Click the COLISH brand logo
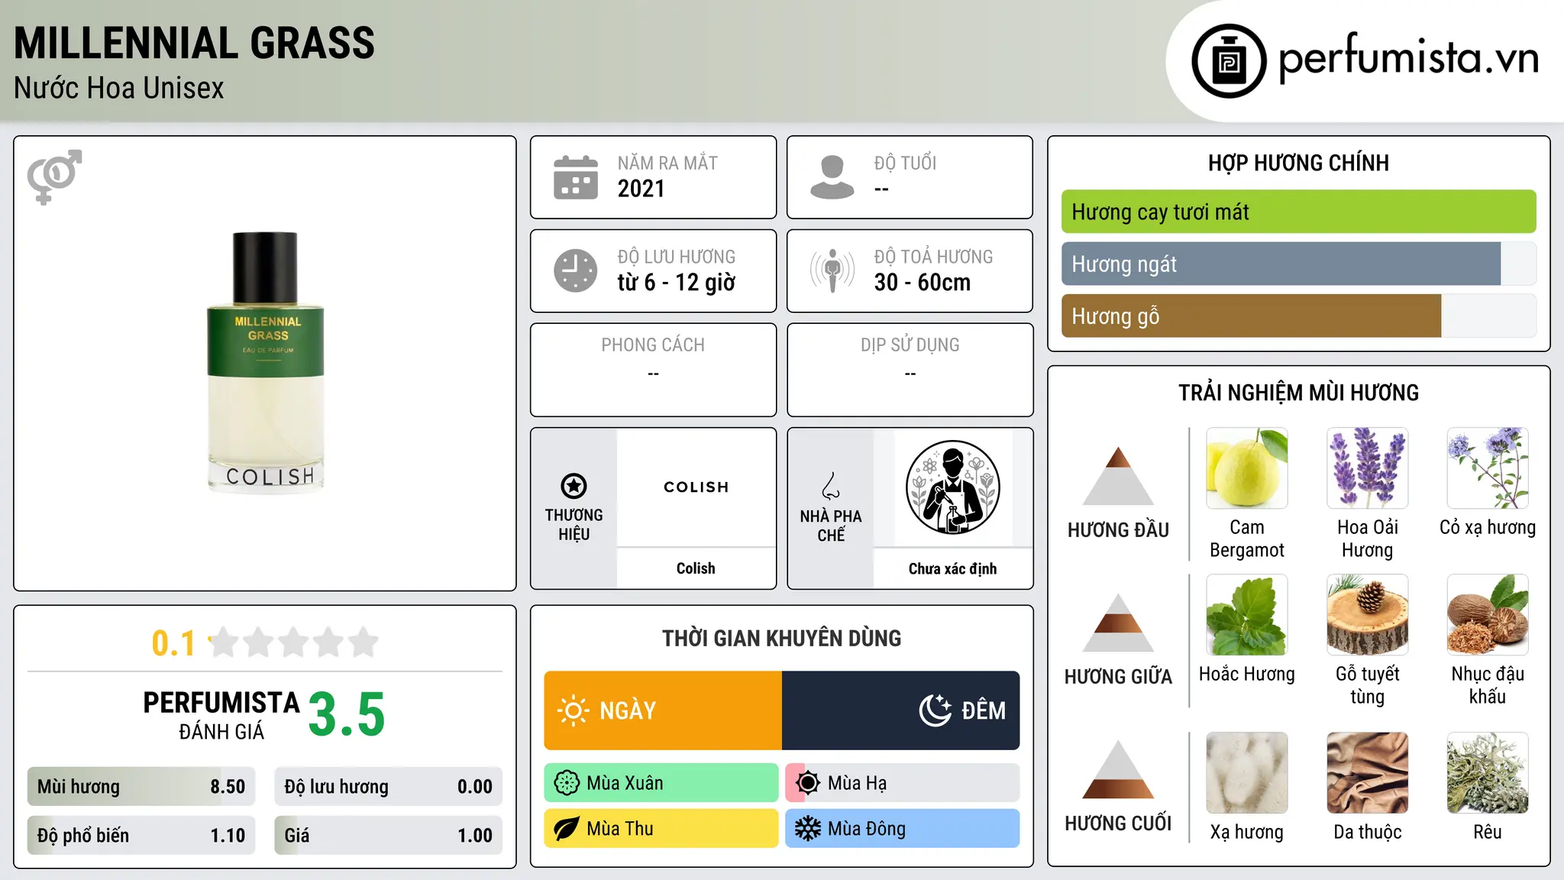 (696, 487)
